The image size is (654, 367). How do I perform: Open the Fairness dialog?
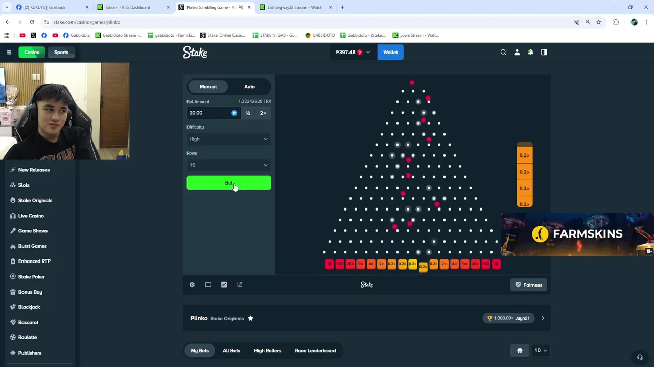(529, 285)
